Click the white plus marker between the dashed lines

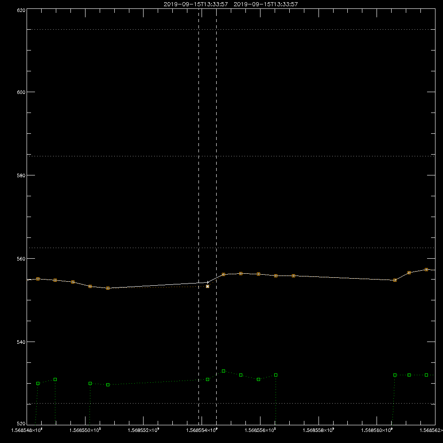[208, 282]
